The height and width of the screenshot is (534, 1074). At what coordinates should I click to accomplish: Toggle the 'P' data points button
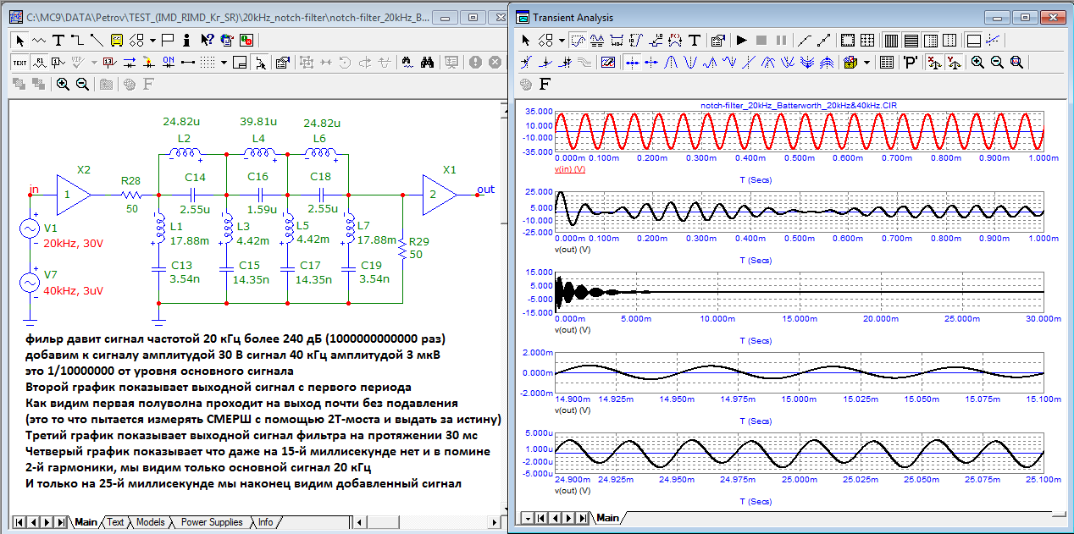911,62
